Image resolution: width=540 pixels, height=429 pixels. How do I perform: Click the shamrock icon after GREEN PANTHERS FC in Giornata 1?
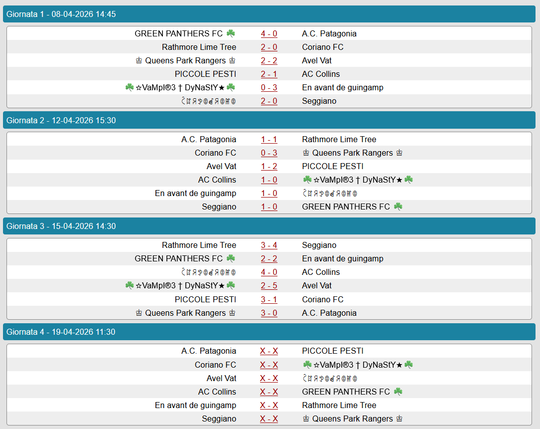(x=231, y=33)
